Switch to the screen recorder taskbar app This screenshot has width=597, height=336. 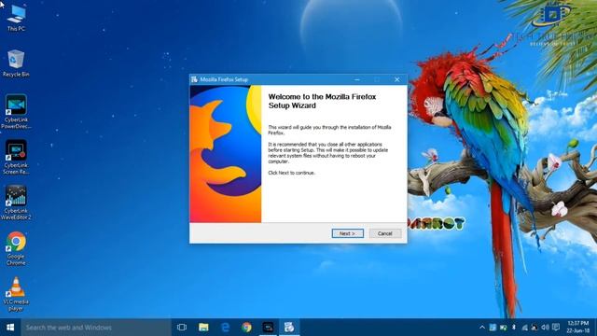click(268, 328)
